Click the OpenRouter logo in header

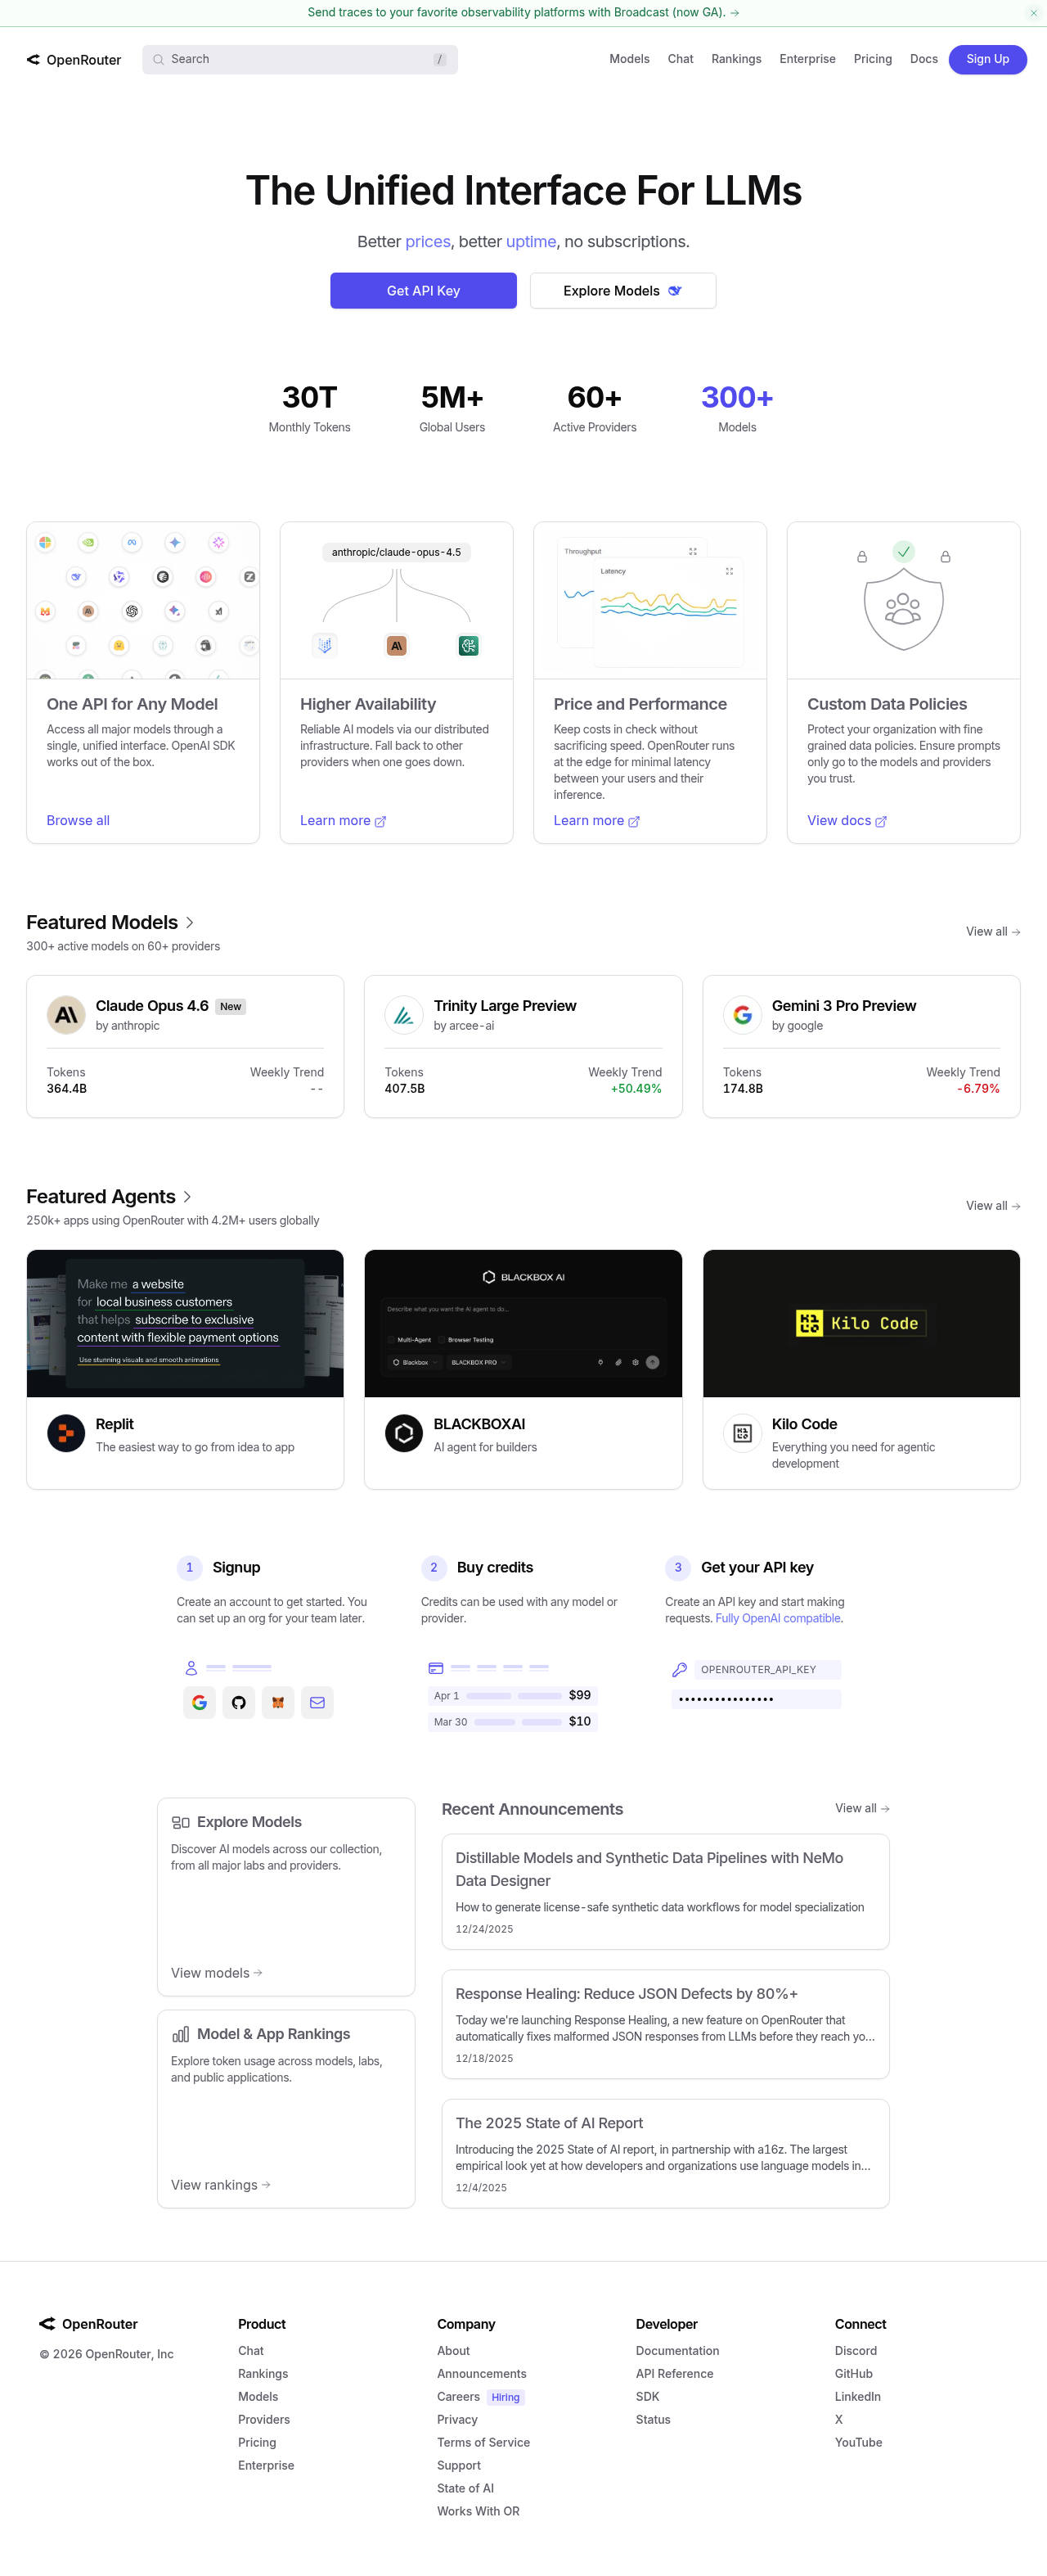point(74,60)
